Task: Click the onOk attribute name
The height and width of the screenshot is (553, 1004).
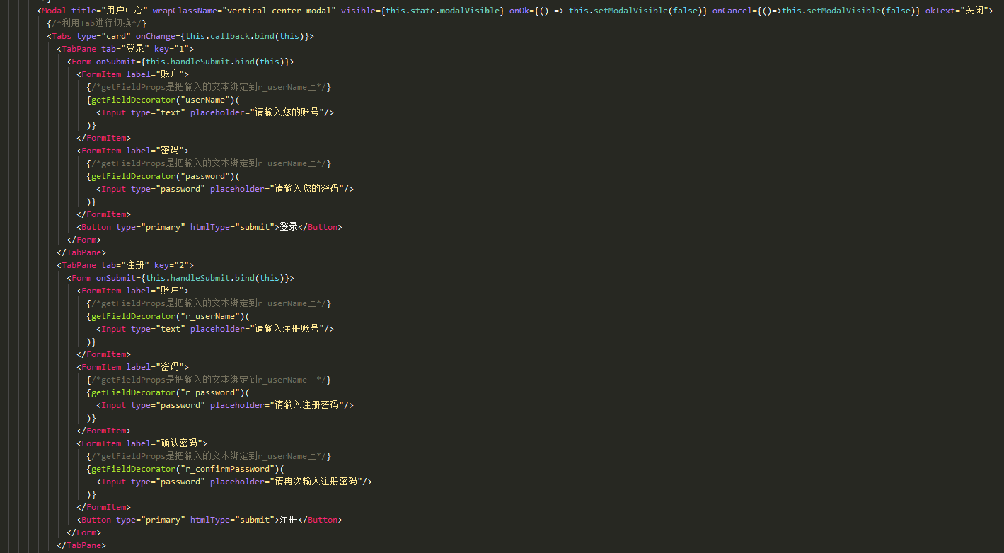Action: tap(519, 11)
